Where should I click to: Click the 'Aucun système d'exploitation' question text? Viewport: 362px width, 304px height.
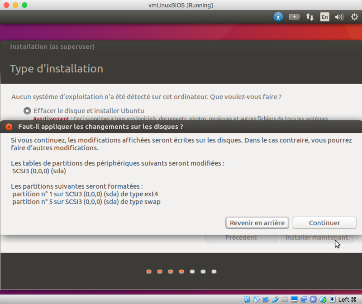click(x=146, y=97)
